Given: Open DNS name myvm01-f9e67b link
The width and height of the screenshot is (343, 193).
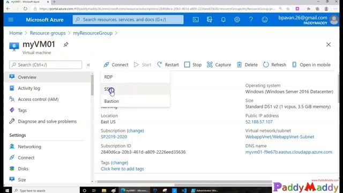Looking at the screenshot, I should point(288,152).
